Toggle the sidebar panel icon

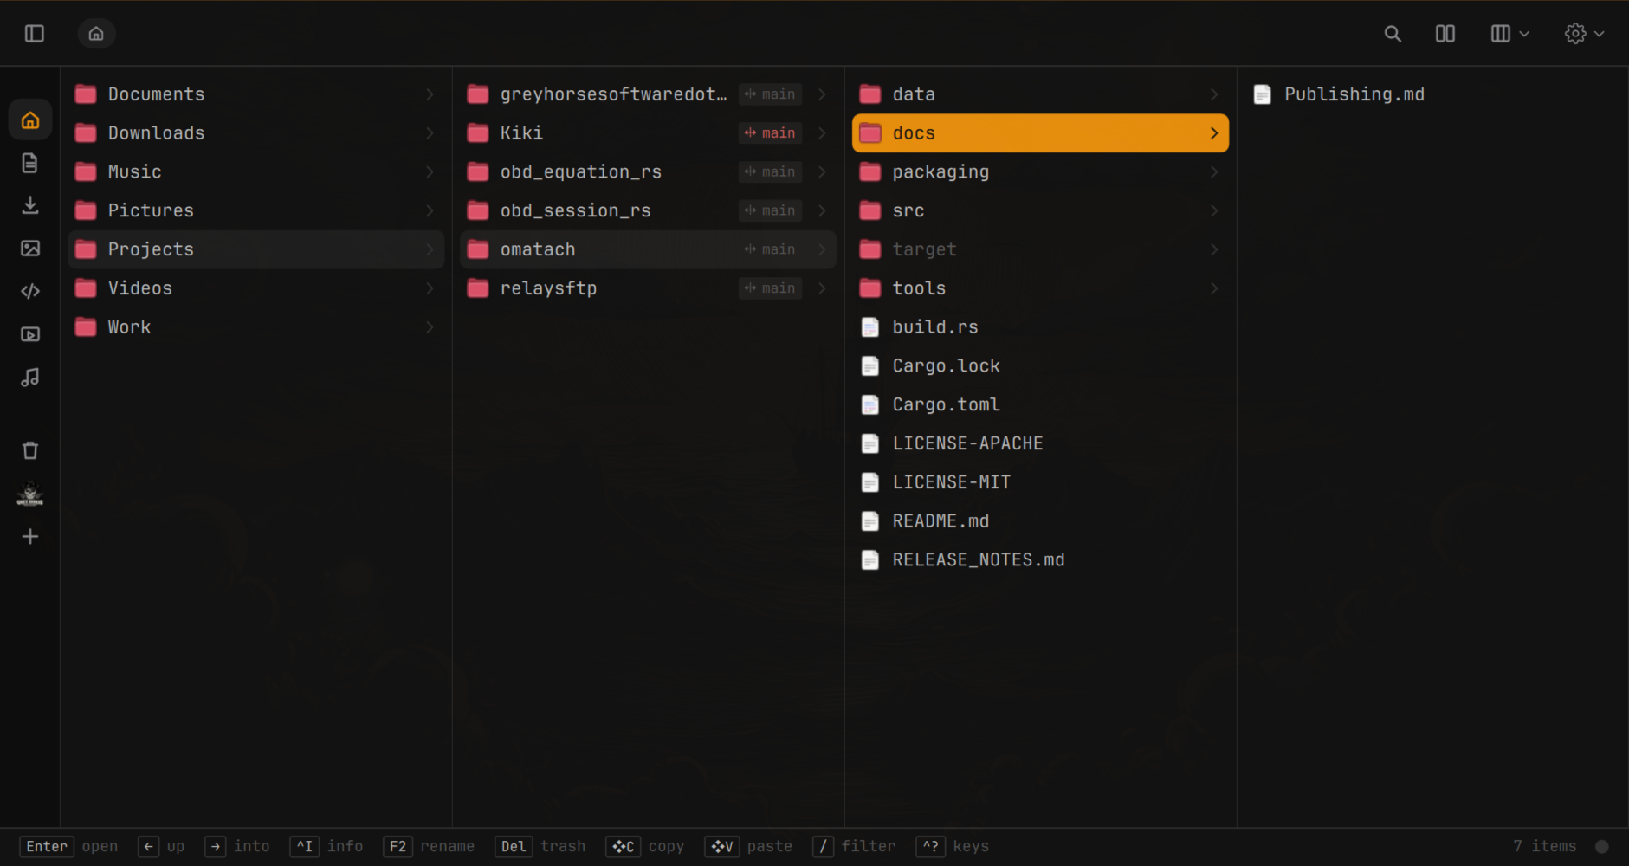[35, 34]
